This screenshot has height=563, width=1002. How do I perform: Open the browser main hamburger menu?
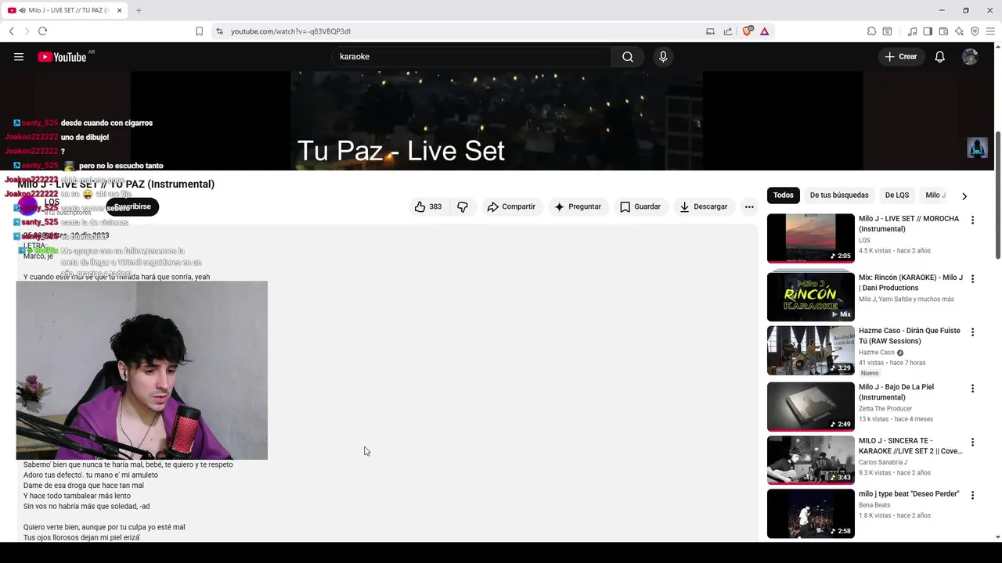[x=990, y=31]
